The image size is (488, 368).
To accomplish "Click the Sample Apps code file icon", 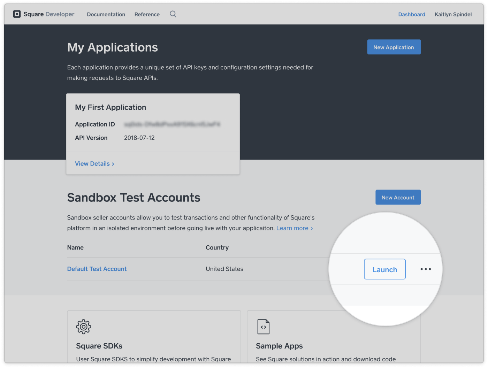I will 264,327.
